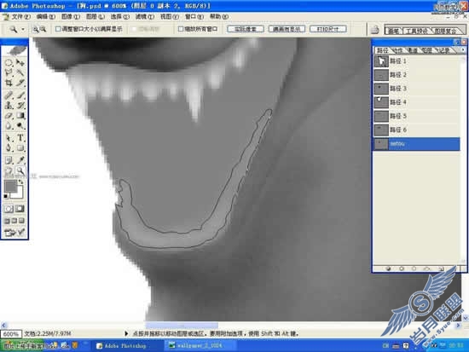Click the Zoom Out icon in options bar

pos(43,29)
